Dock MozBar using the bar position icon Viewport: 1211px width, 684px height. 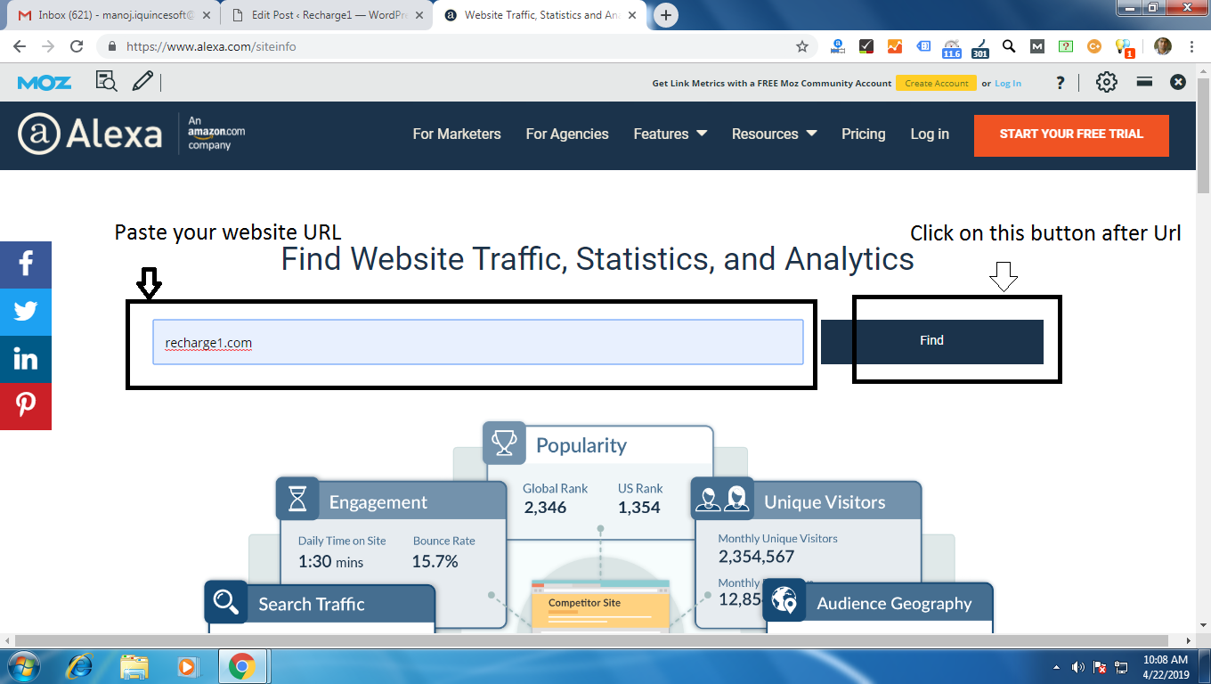[x=1145, y=81]
